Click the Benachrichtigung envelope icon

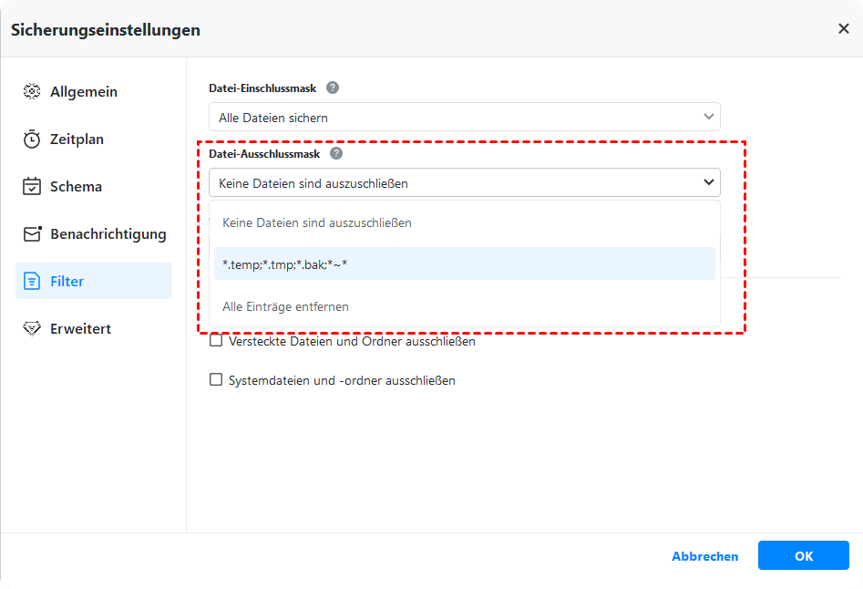[32, 234]
